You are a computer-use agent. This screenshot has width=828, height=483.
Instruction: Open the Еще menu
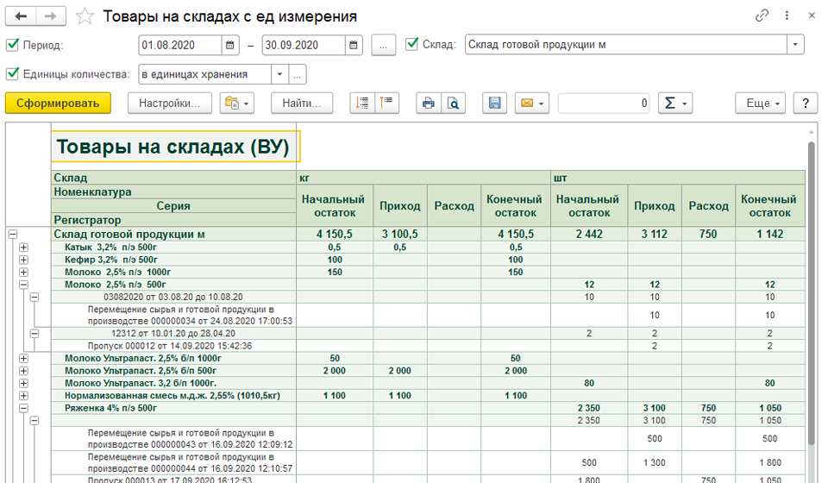pyautogui.click(x=761, y=103)
